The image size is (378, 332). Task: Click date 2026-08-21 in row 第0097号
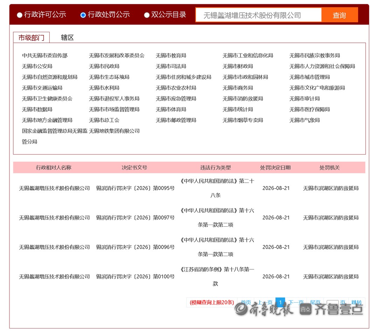[x=276, y=218]
